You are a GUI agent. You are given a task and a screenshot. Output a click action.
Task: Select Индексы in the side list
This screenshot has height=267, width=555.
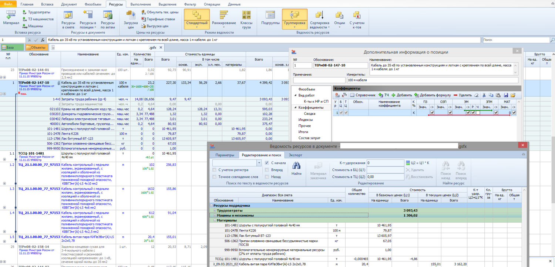pyautogui.click(x=305, y=120)
